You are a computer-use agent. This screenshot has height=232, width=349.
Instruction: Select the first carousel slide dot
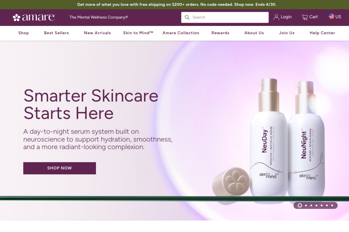300,205
